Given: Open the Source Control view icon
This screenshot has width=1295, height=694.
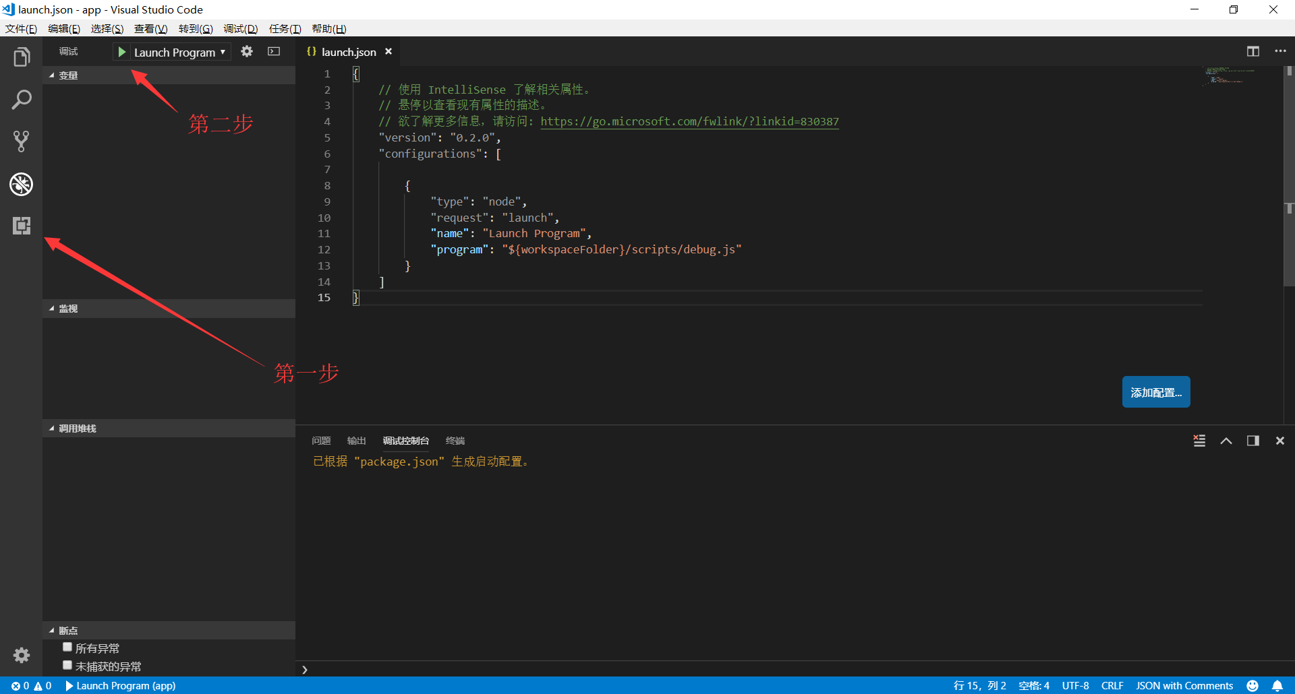Looking at the screenshot, I should 22,141.
